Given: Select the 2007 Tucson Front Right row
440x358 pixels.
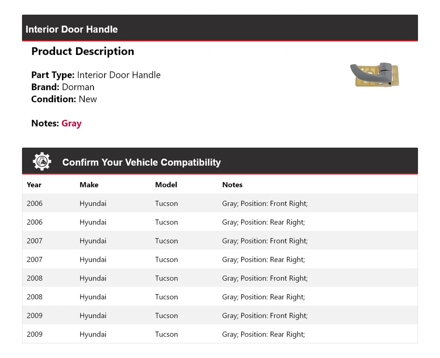Looking at the screenshot, I should coord(220,241).
